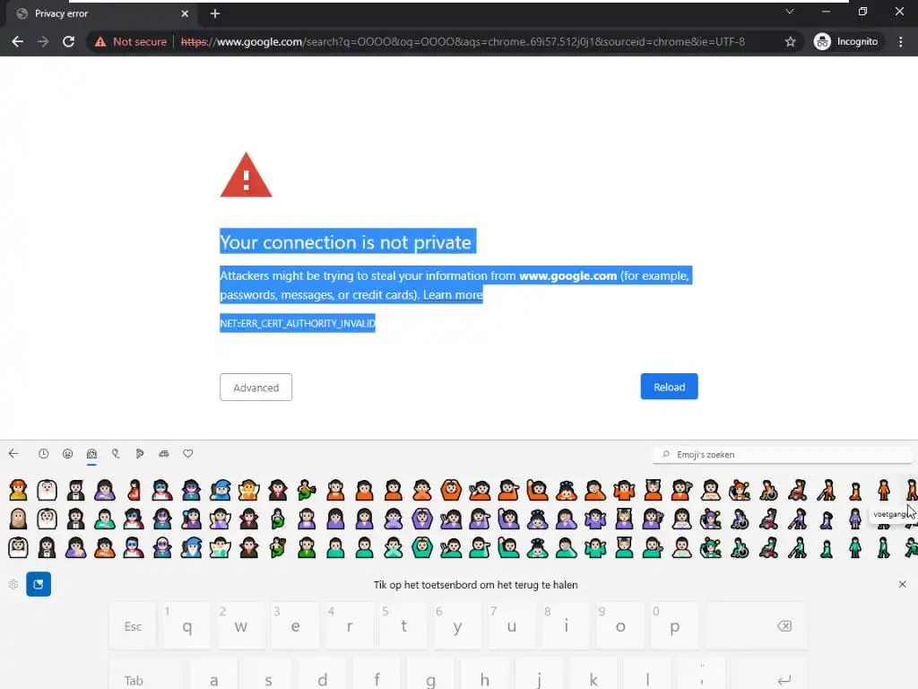The image size is (918, 689).
Task: Insert the firefighter emoji with red helmet
Action: 18,490
